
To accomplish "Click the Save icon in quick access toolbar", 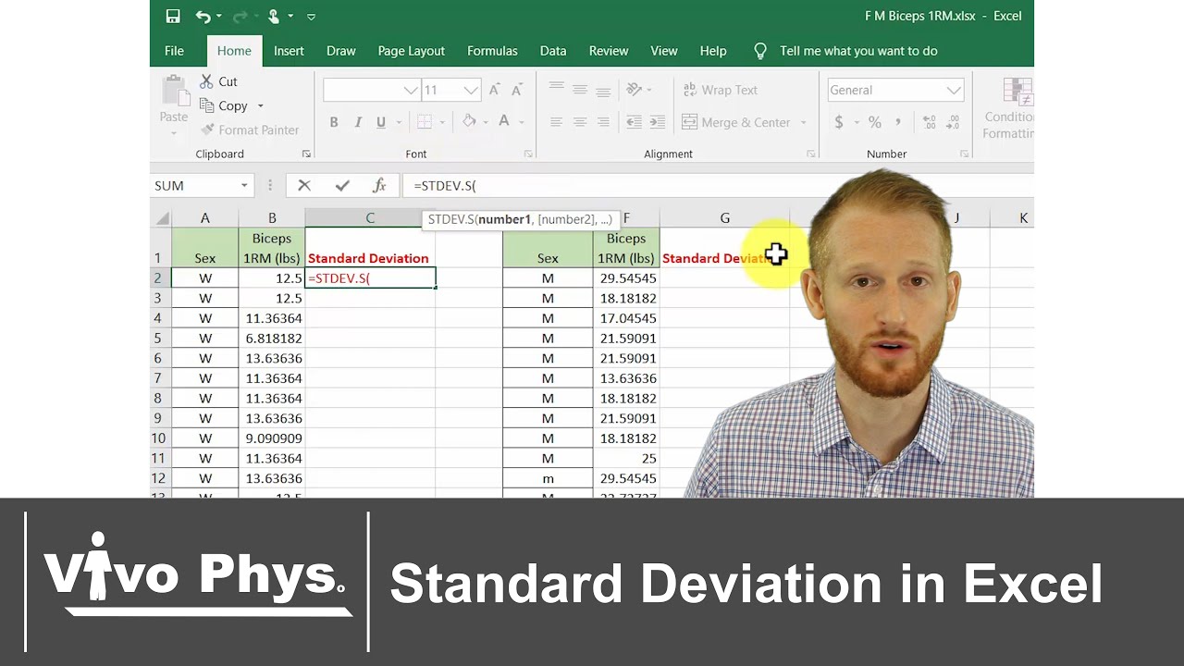I will click(173, 16).
